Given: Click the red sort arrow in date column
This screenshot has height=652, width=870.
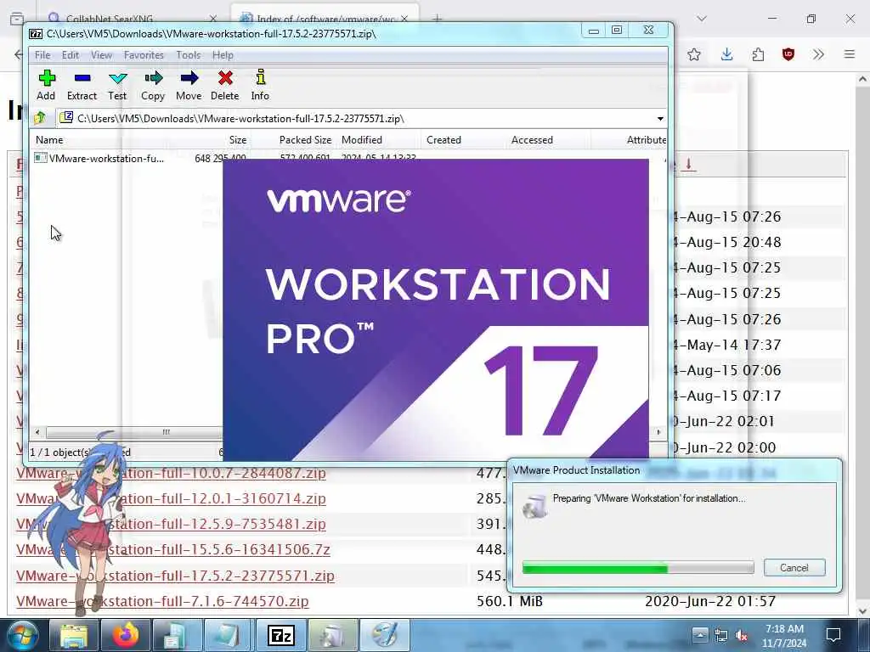Looking at the screenshot, I should tap(688, 164).
